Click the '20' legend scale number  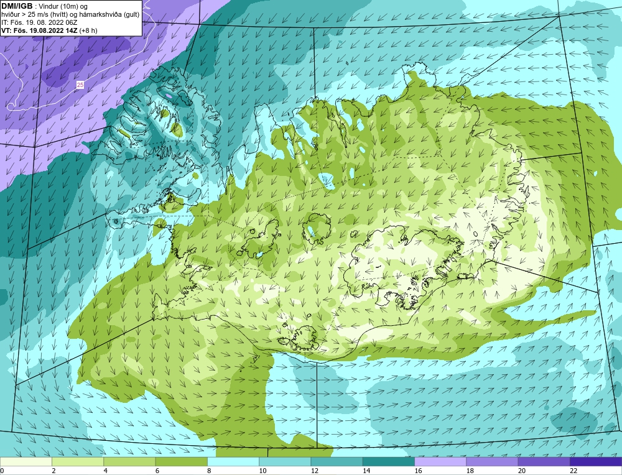point(522,471)
